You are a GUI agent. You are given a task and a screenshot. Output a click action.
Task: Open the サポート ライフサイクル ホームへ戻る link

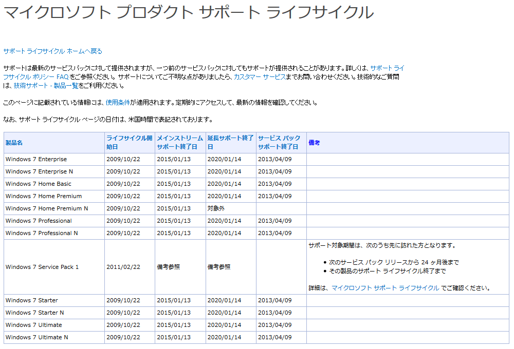52,51
